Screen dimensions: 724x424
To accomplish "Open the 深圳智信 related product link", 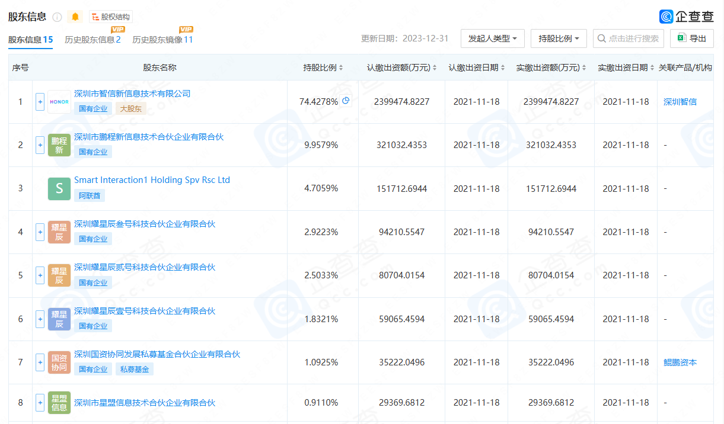I will click(x=680, y=102).
